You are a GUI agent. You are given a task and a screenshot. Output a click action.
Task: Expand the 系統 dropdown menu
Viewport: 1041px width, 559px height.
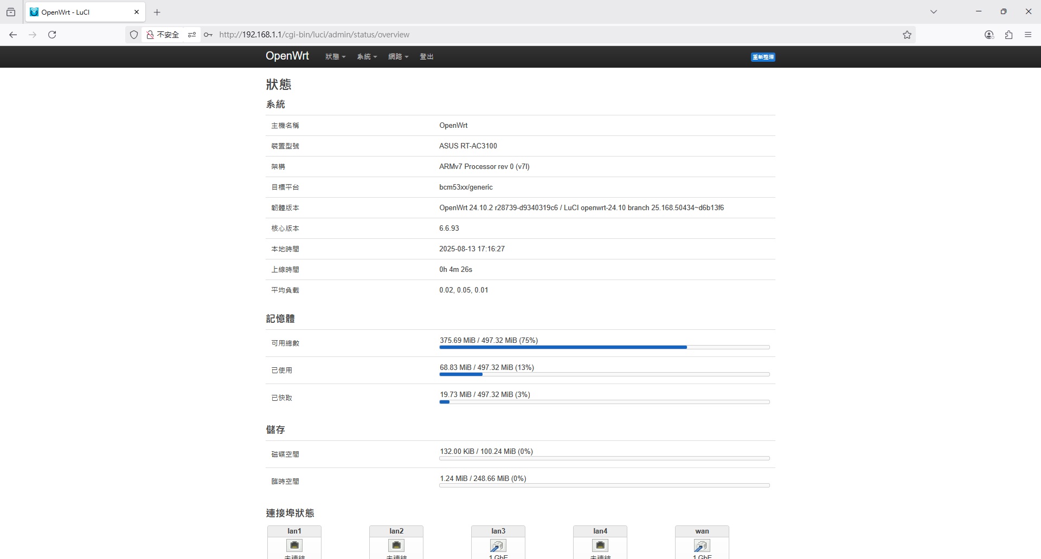(367, 57)
